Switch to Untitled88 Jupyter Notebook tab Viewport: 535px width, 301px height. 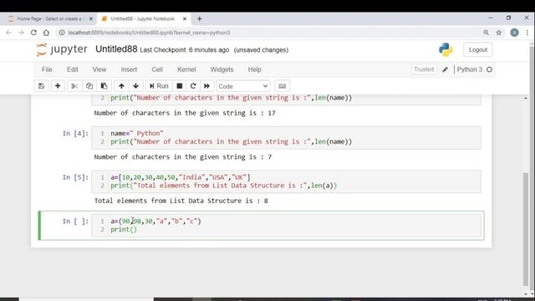[x=143, y=18]
